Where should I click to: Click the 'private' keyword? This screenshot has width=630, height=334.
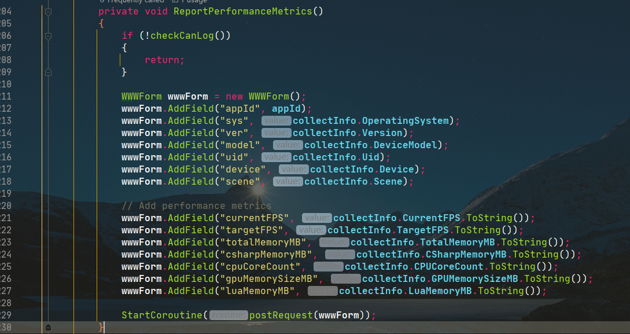[x=119, y=11]
